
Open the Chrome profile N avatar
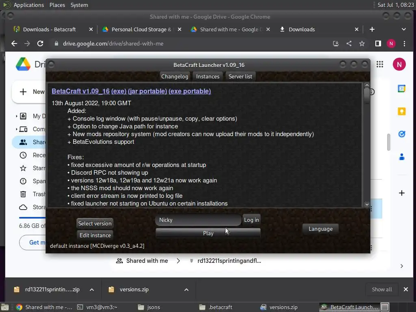pos(391,43)
